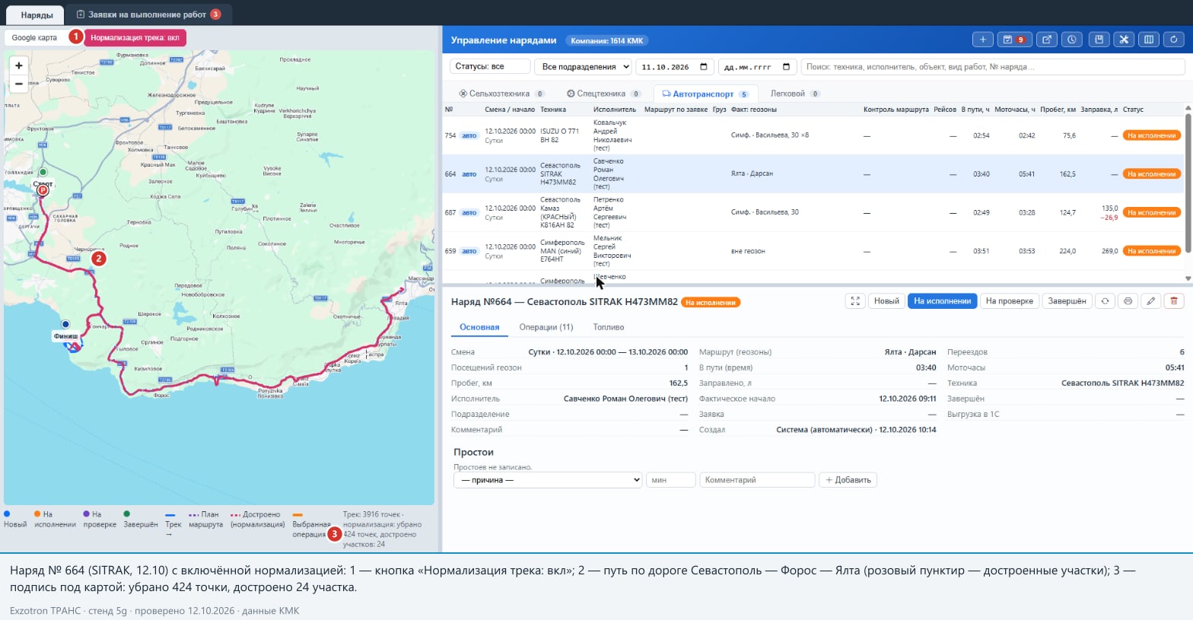Screen dimensions: 1193x620
Task: Open the downtime reason dropdown
Action: 548,480
